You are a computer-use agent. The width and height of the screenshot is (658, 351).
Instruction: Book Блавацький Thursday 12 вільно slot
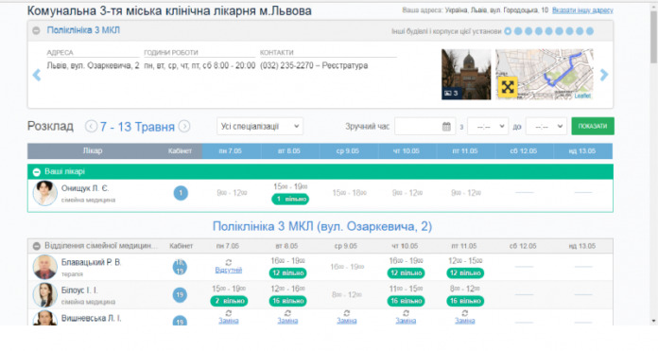[406, 273]
